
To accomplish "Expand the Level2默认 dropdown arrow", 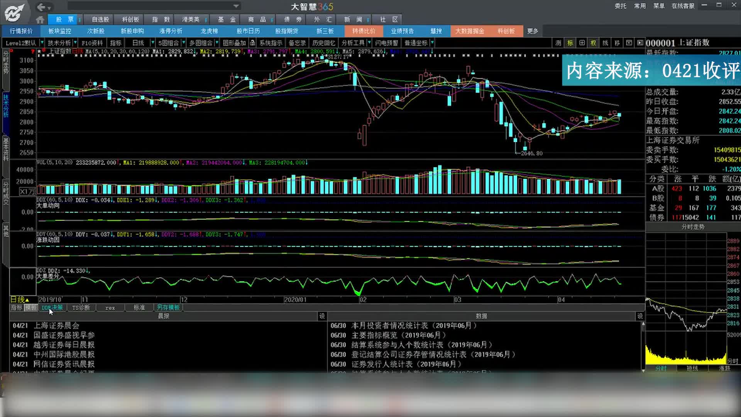I will point(41,43).
